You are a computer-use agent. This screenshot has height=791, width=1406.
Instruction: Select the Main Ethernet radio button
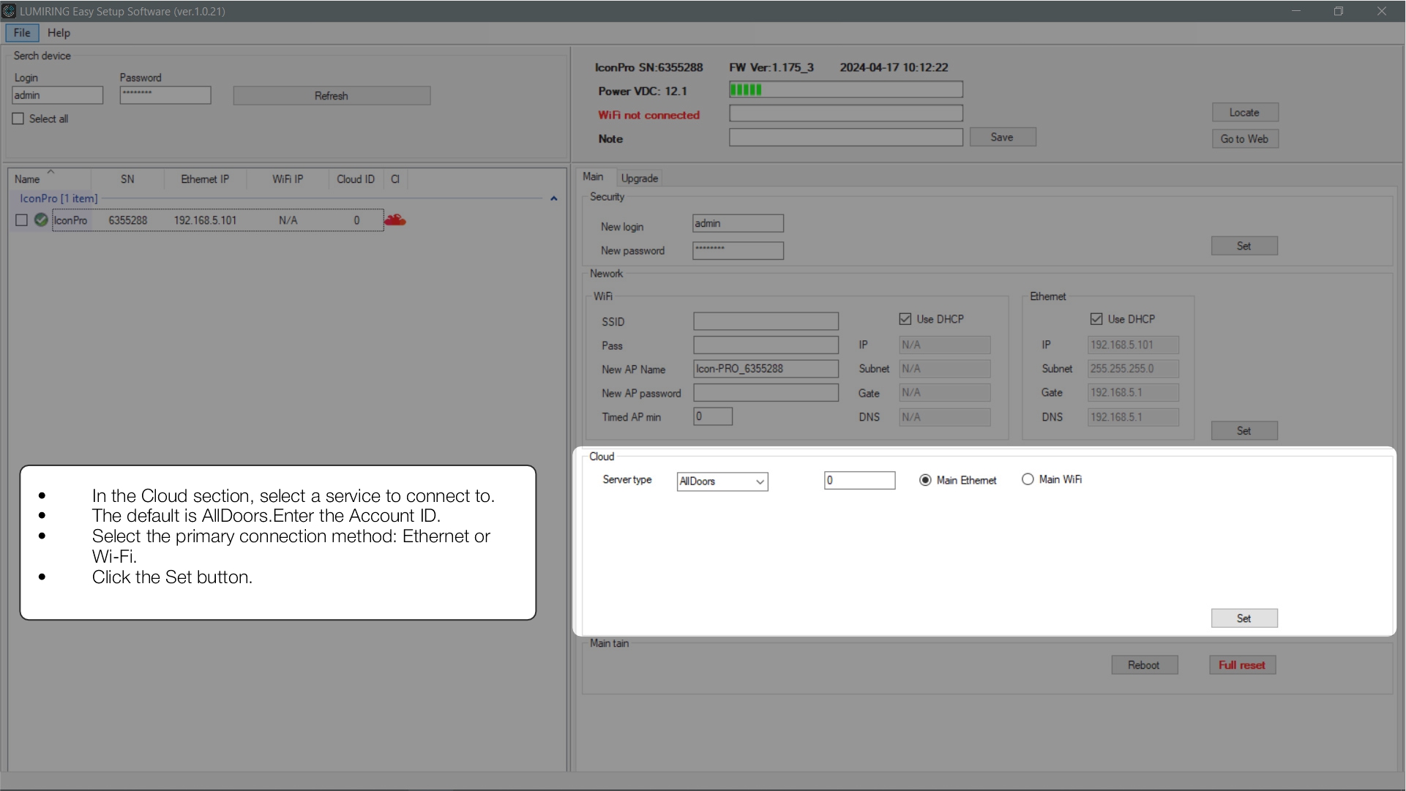(926, 480)
